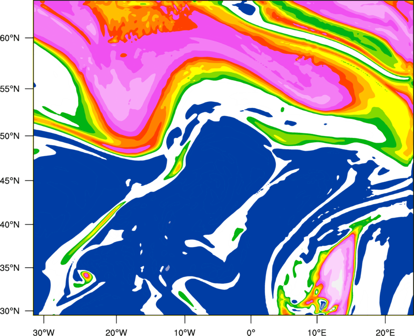Click the 35°N latitude label
The height and width of the screenshot is (336, 414).
(x=10, y=268)
